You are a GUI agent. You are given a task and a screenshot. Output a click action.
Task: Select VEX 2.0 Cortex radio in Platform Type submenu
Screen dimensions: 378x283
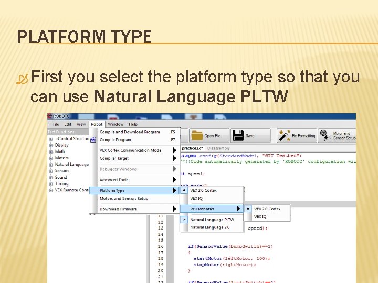(x=184, y=190)
